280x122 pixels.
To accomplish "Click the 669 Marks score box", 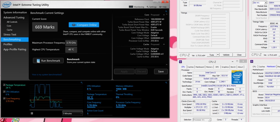I will [x=45, y=27].
